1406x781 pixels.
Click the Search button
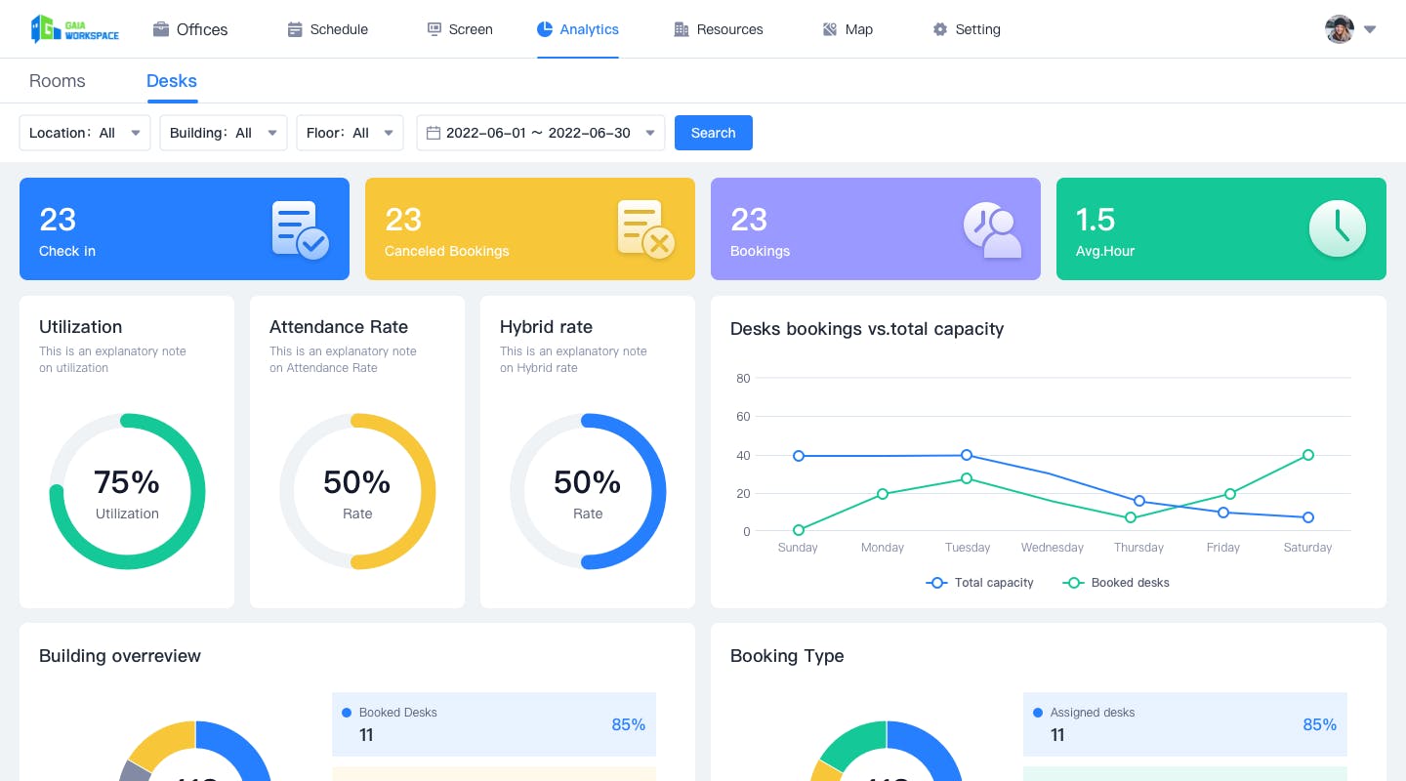(x=714, y=133)
